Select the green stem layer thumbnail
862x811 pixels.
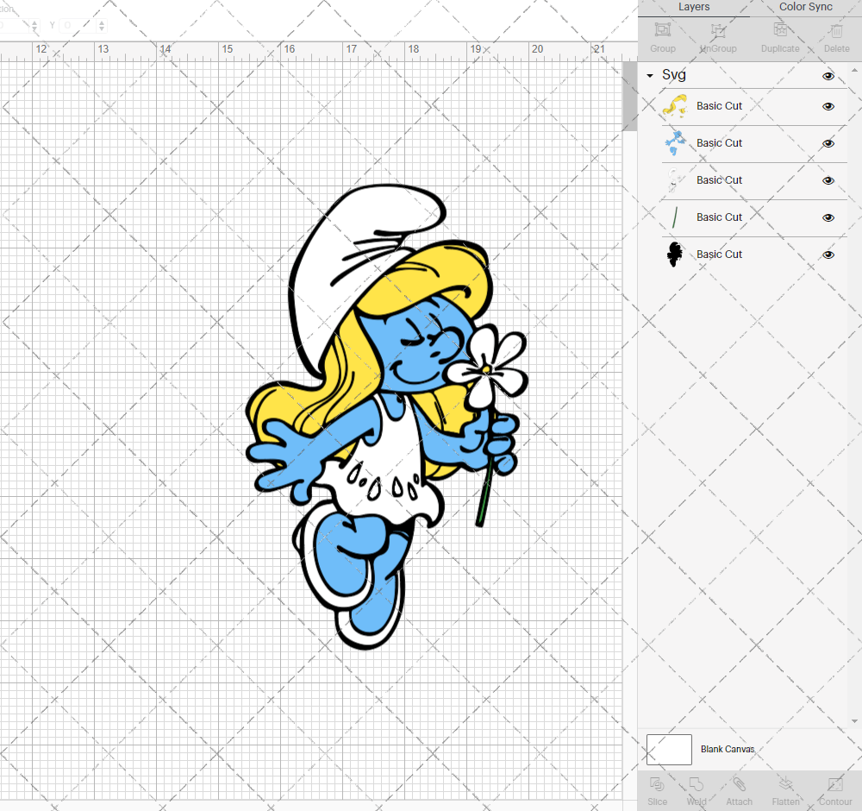(x=675, y=217)
